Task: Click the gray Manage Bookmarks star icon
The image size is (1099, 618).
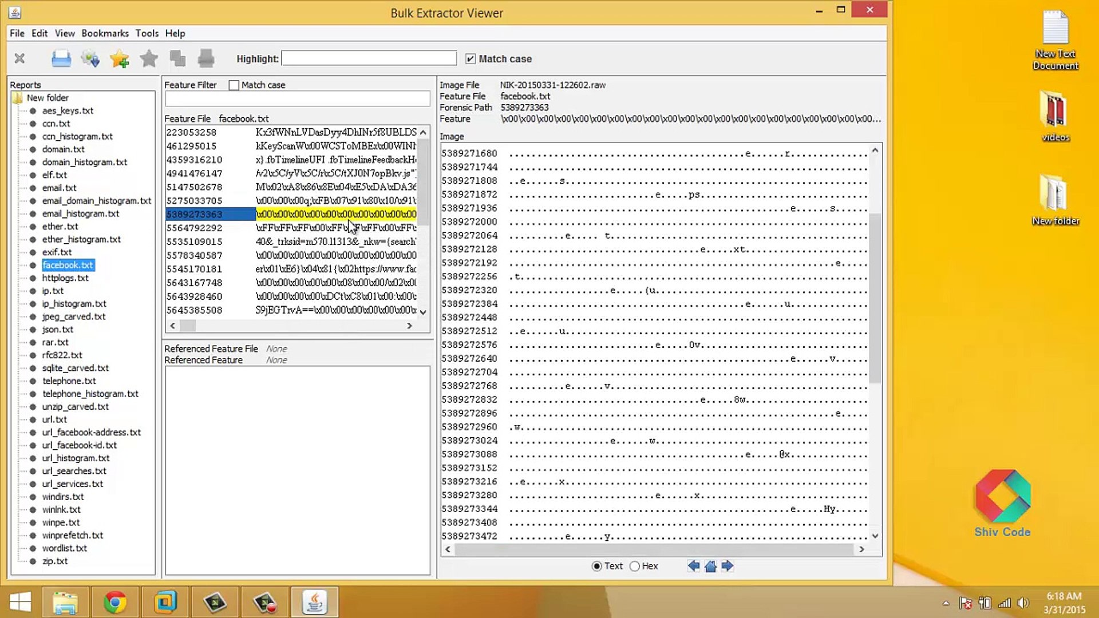Action: pyautogui.click(x=149, y=58)
